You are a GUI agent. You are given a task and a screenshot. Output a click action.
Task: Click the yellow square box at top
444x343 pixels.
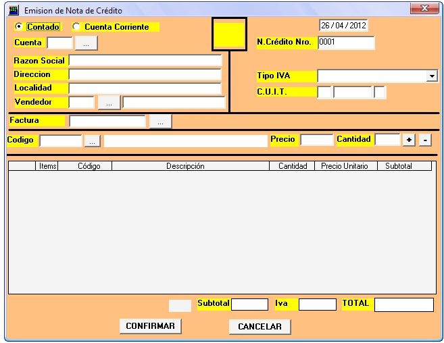coord(228,34)
